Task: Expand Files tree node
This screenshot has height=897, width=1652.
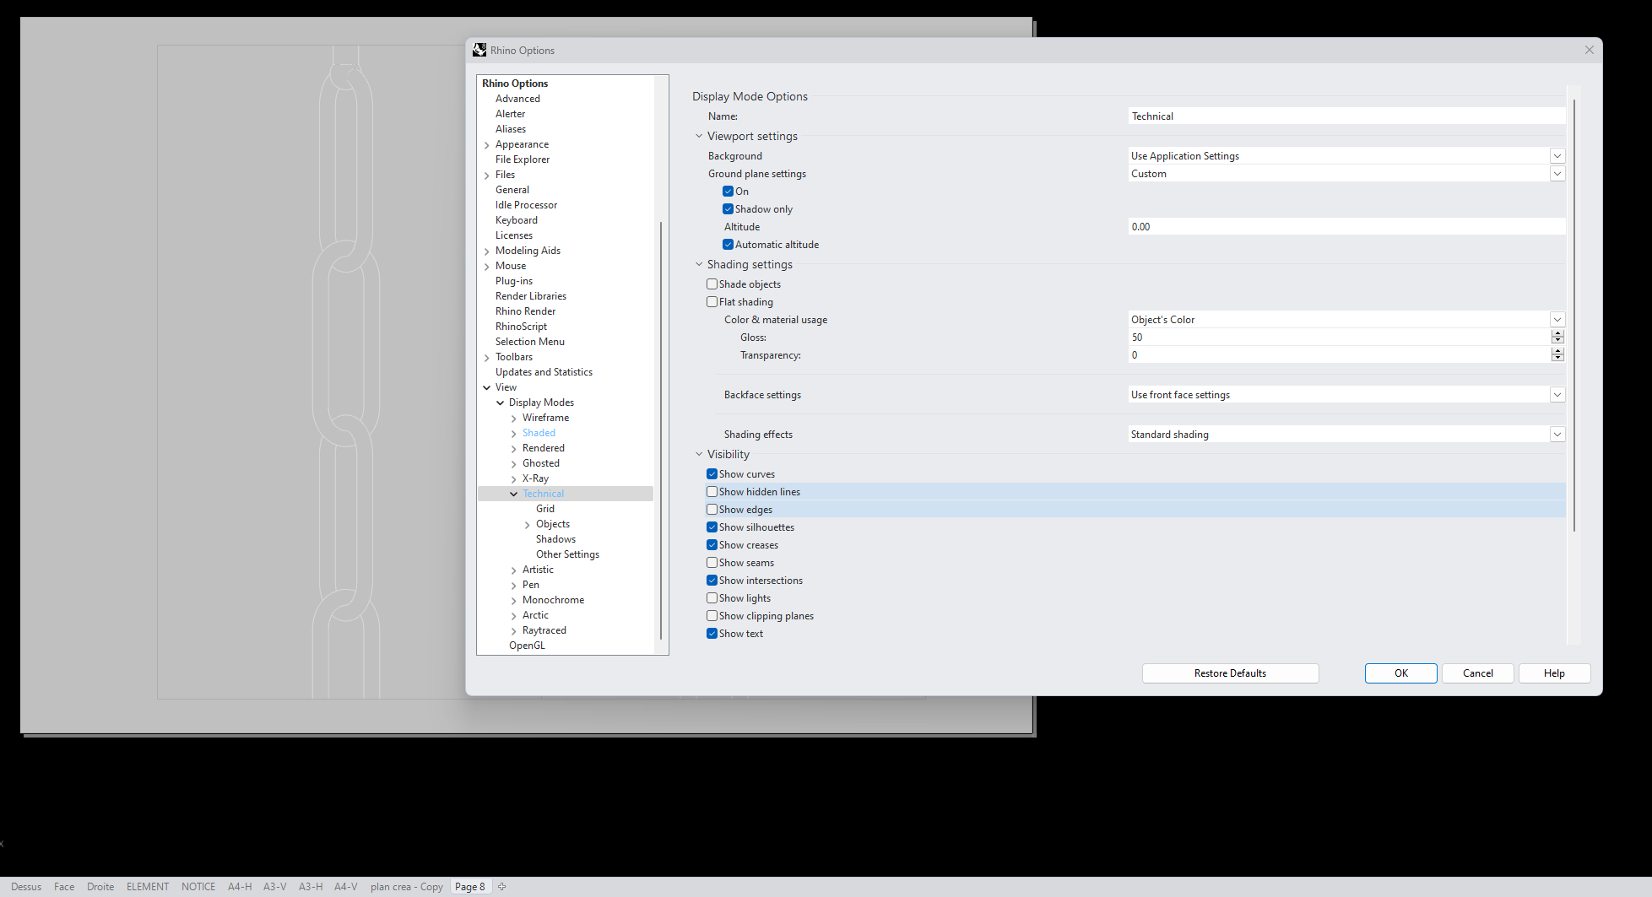Action: [x=487, y=176]
